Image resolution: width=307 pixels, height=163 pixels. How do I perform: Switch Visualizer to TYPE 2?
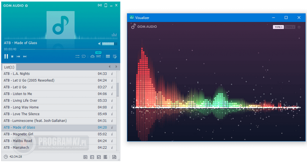pos(290,27)
